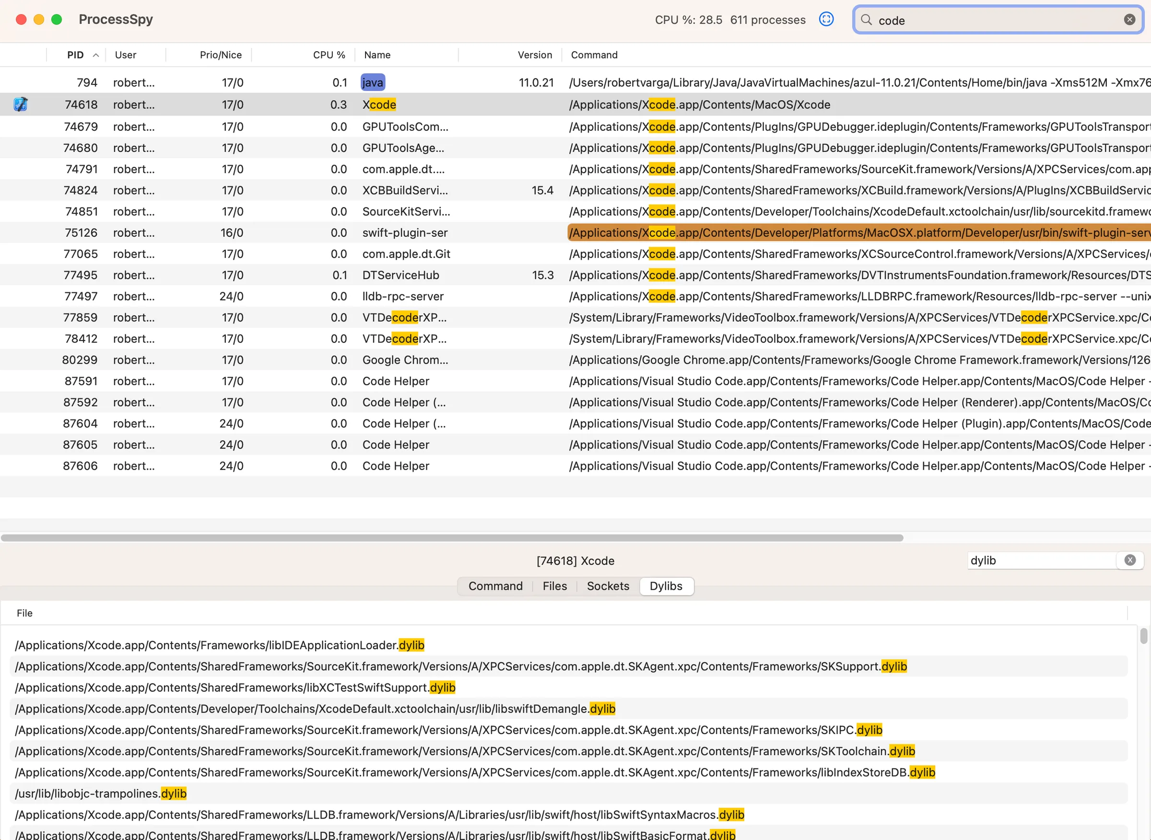The image size is (1151, 840).
Task: Click the sort arrow next to PID
Action: (x=96, y=55)
